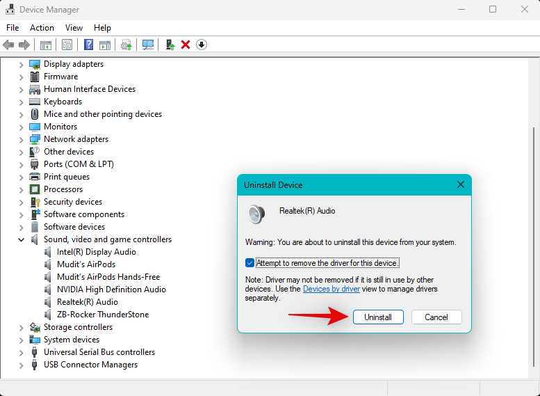Select NVIDIA High Definition Audio device
Viewport: 540px width, 396px height.
click(x=111, y=290)
